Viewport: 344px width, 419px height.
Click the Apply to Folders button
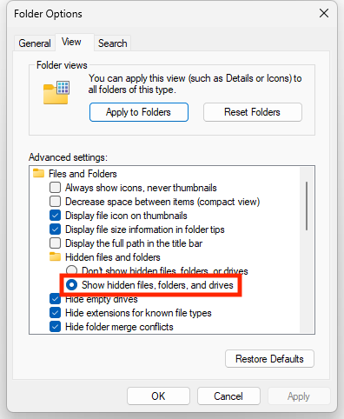(x=139, y=112)
